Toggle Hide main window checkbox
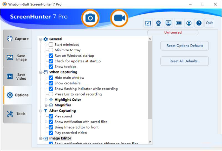Image resolution: width=222 pixels, height=151 pixels. click(x=51, y=78)
